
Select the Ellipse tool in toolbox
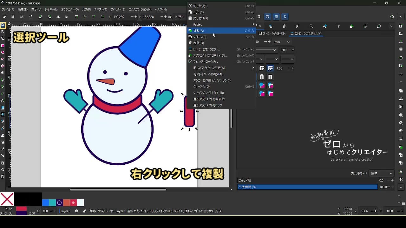(3, 53)
